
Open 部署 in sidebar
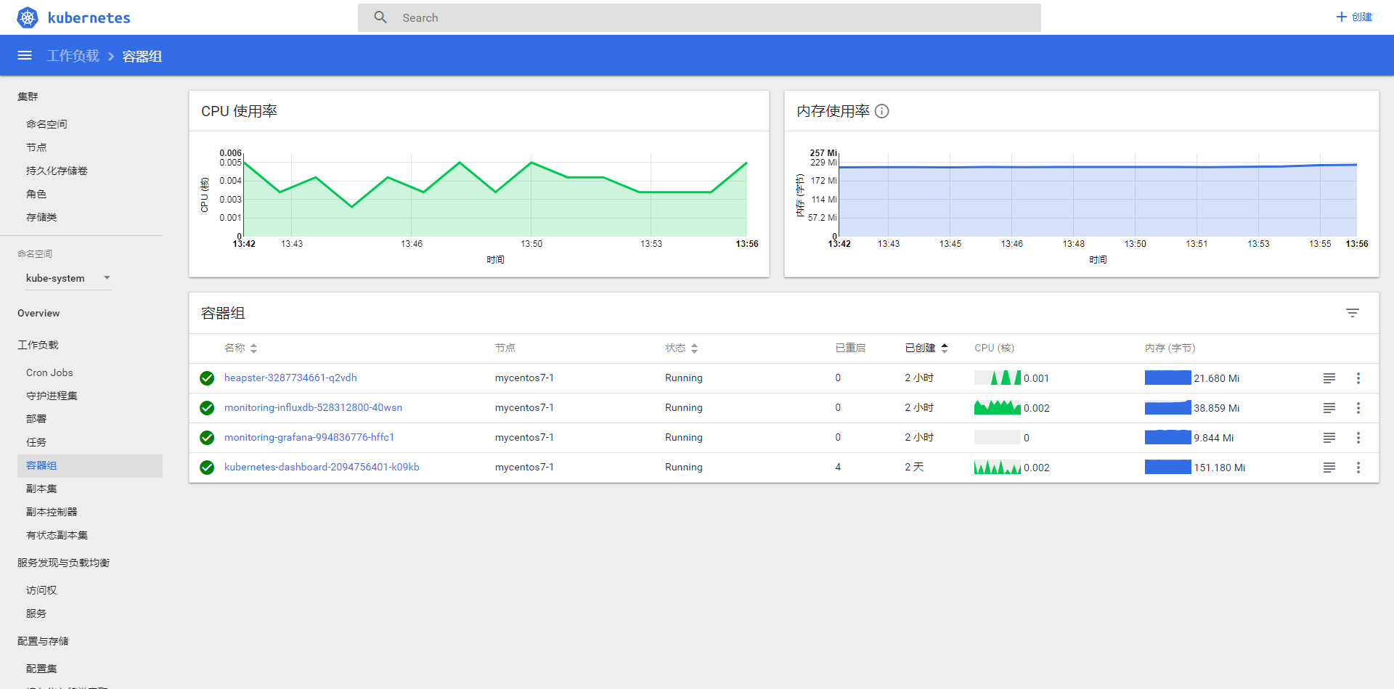point(36,419)
